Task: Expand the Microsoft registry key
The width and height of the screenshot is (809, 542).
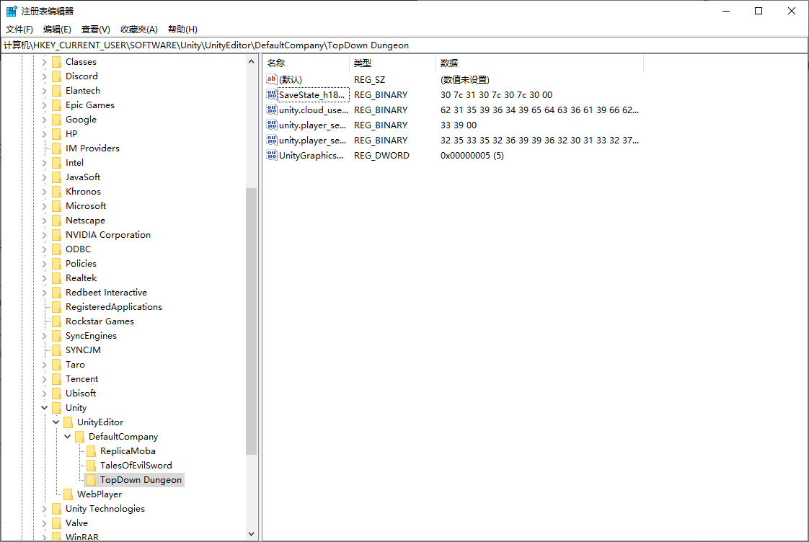Action: pos(45,206)
